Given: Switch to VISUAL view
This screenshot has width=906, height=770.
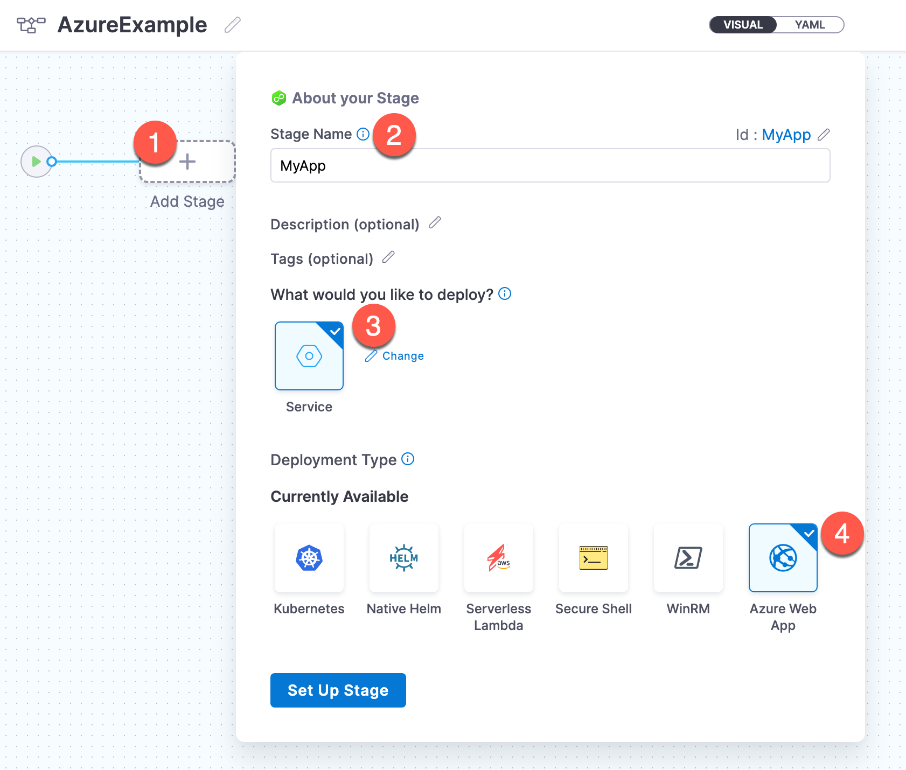Looking at the screenshot, I should point(743,25).
